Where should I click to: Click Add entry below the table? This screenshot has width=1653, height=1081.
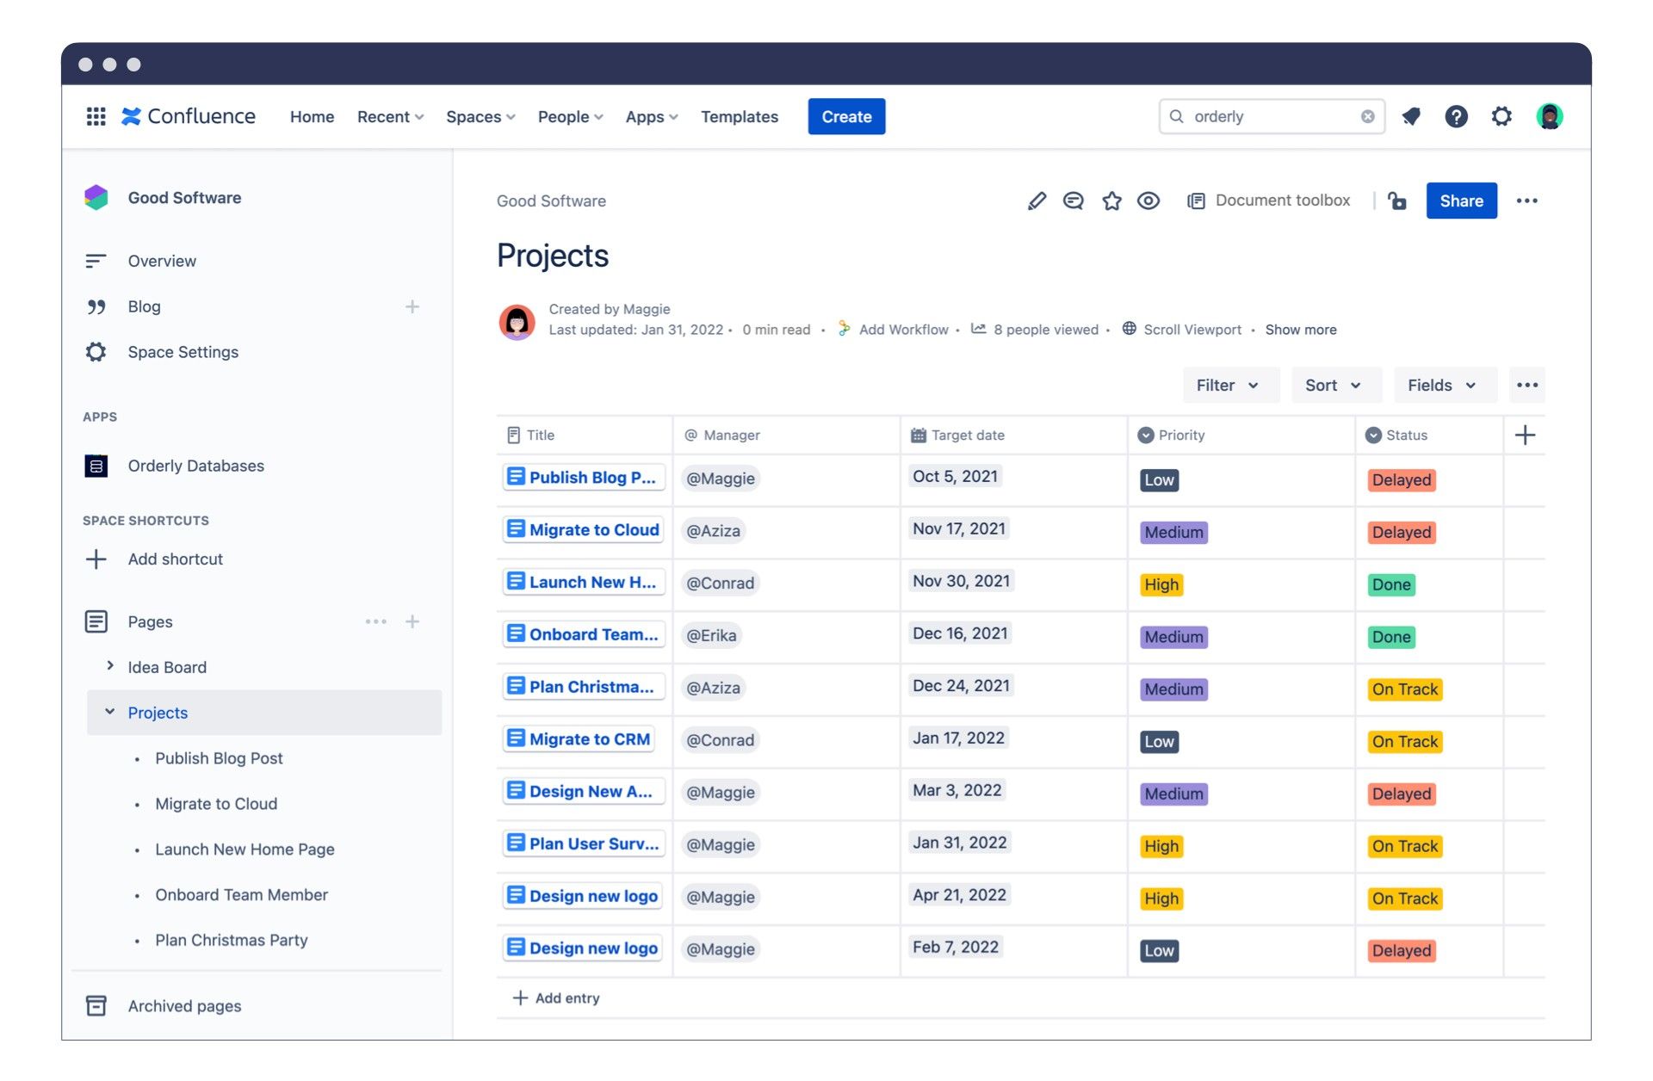[x=556, y=998]
